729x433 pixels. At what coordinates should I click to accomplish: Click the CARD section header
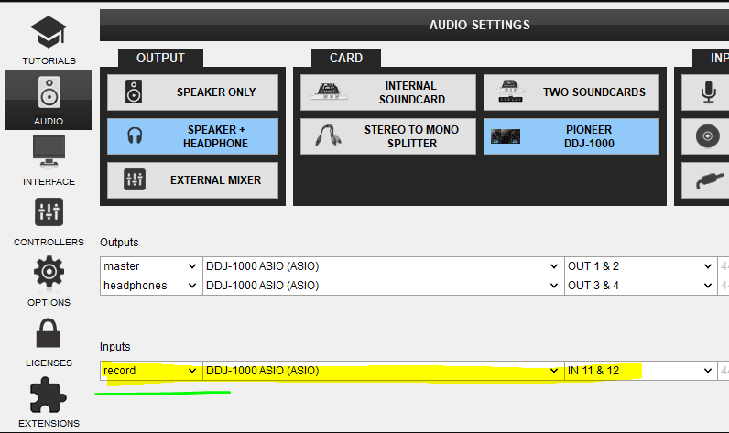coord(346,58)
